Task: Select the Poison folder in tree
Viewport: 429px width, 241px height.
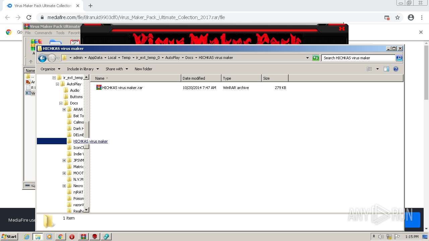Action: coord(78,198)
